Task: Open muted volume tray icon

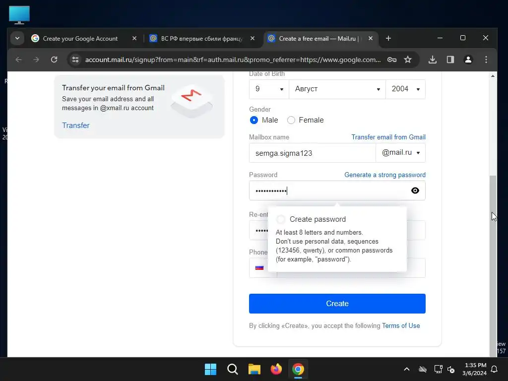Action: tap(451, 369)
